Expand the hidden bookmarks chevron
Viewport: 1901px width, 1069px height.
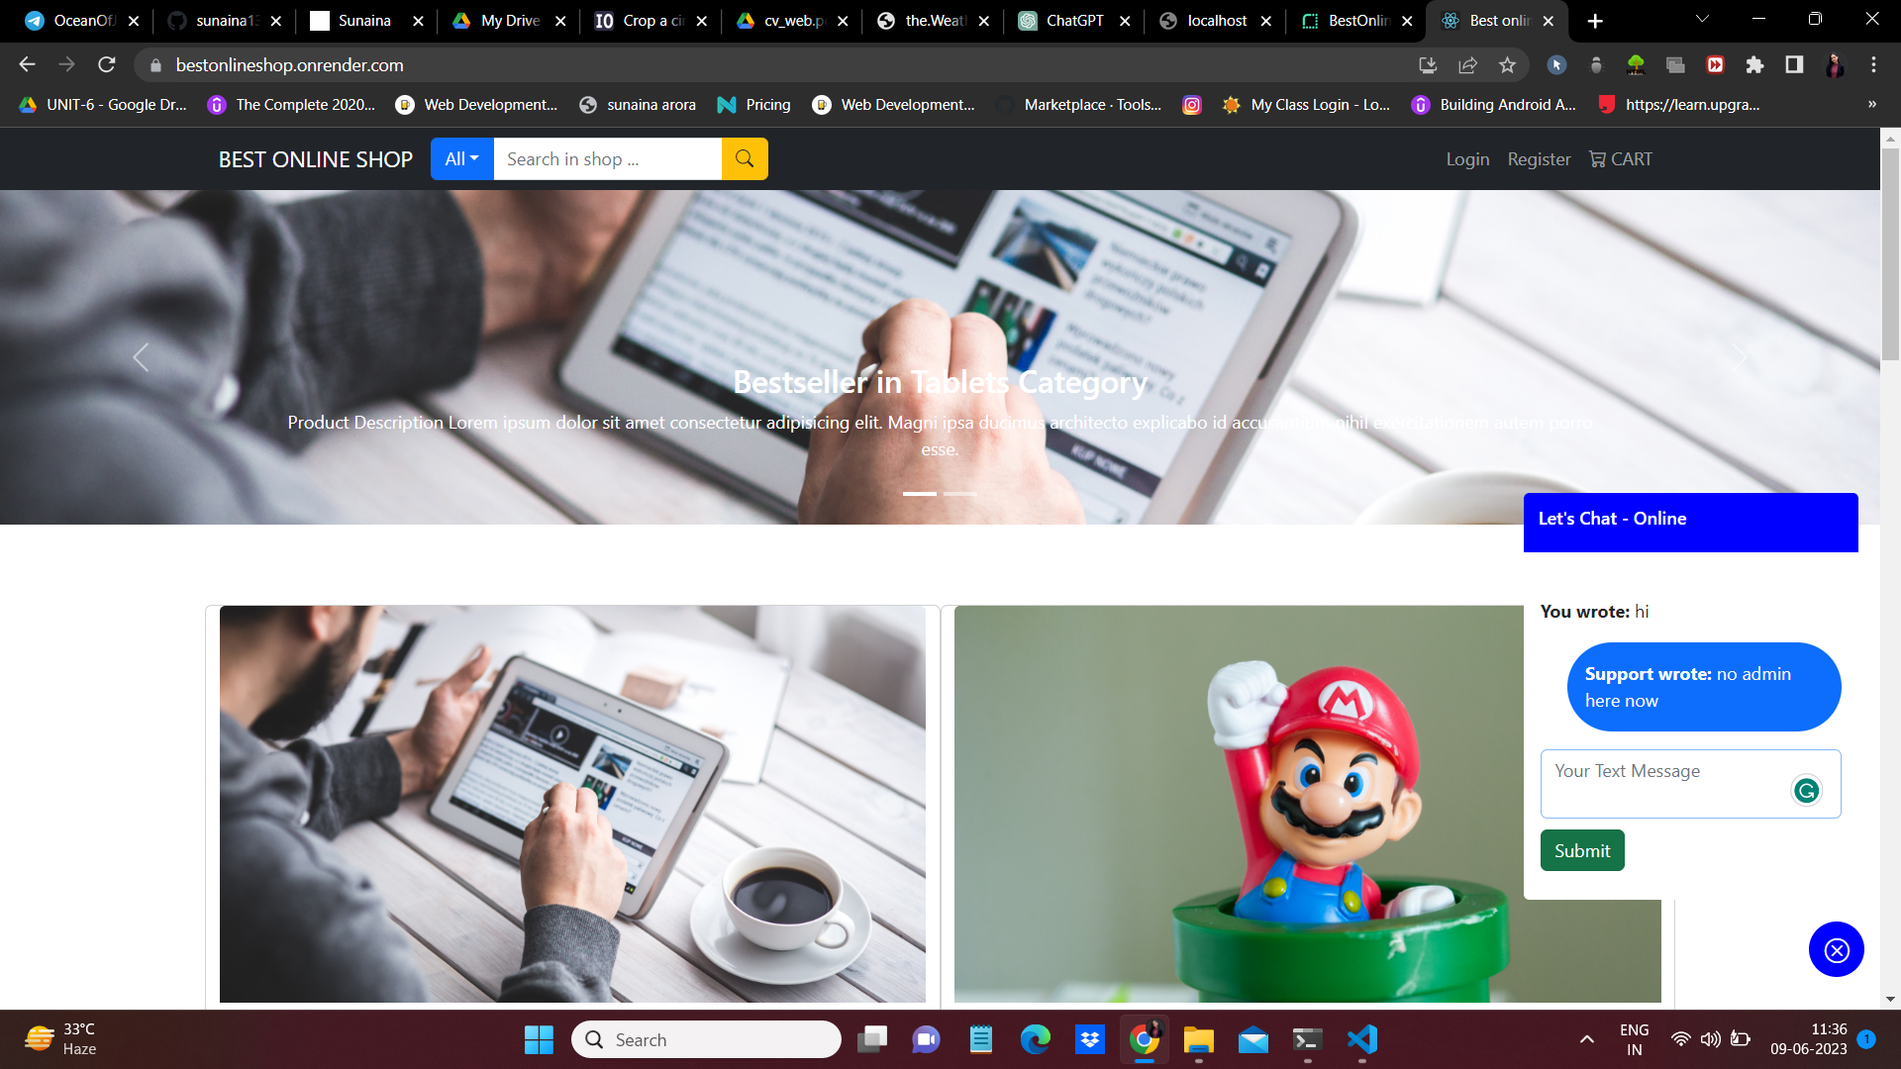click(1871, 104)
